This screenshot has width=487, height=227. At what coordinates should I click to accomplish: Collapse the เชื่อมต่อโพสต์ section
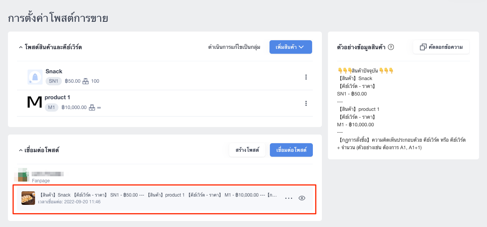coord(20,150)
